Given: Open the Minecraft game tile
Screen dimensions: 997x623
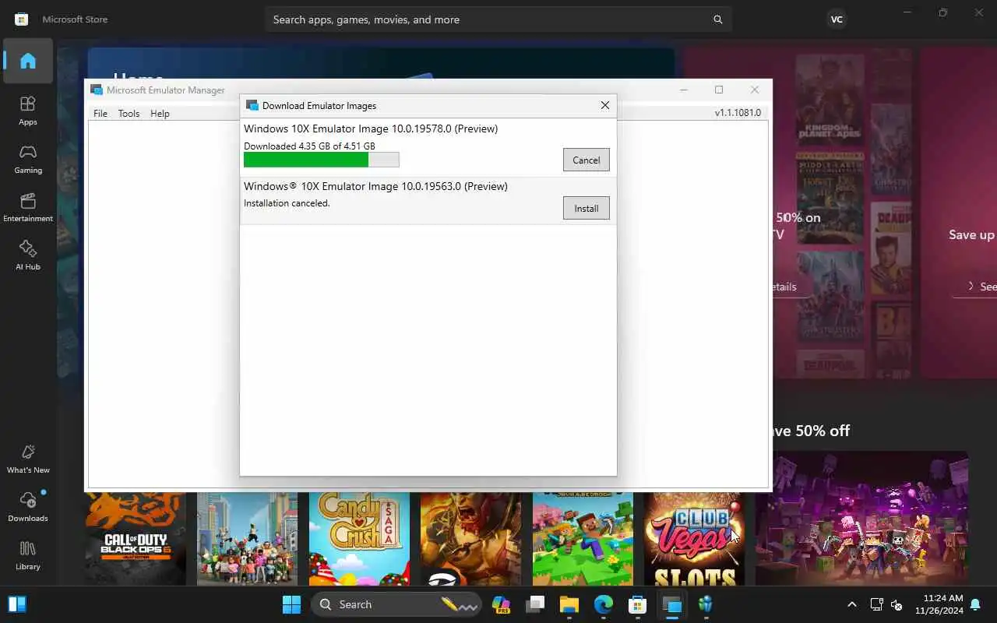Looking at the screenshot, I should [x=583, y=538].
